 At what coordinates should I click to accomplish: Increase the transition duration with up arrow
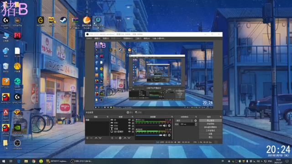pos(196,123)
